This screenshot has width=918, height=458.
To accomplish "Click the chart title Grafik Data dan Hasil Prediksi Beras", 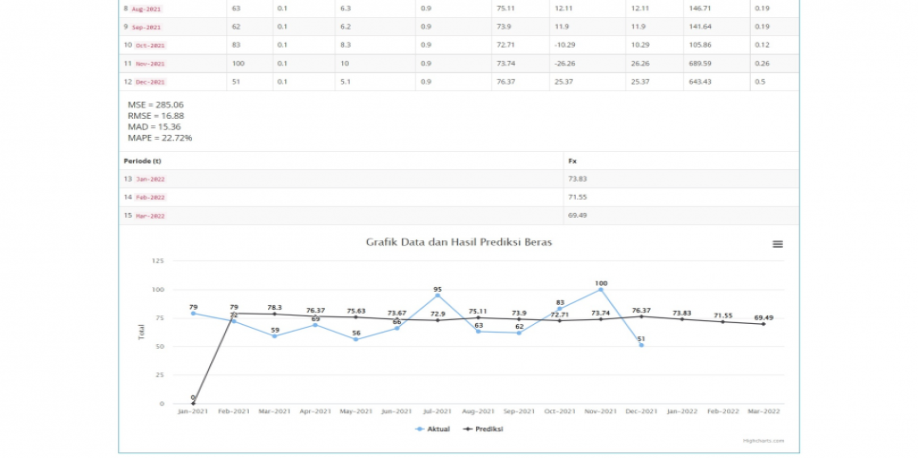I will point(459,242).
